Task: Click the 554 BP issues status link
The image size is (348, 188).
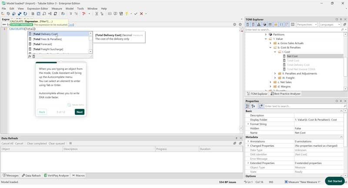Action: click(228, 182)
